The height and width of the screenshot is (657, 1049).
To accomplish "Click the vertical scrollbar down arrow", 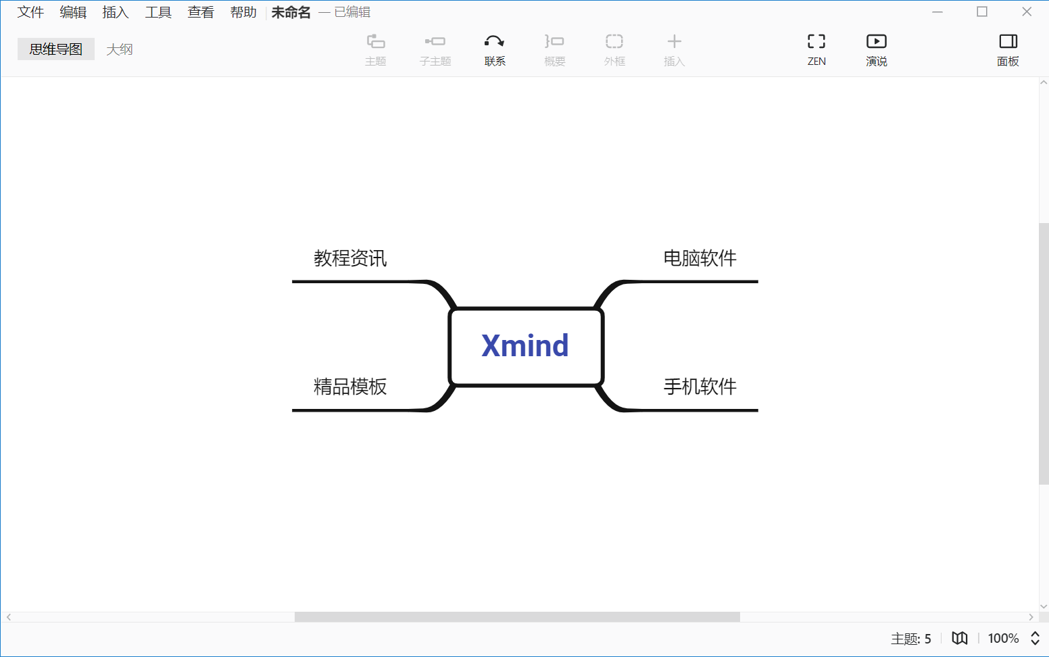I will point(1044,606).
